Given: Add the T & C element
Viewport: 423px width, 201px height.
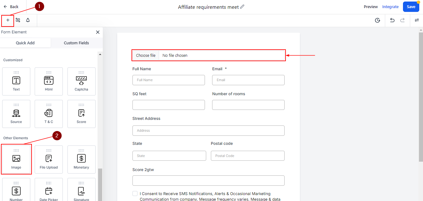Looking at the screenshot, I should tap(49, 114).
